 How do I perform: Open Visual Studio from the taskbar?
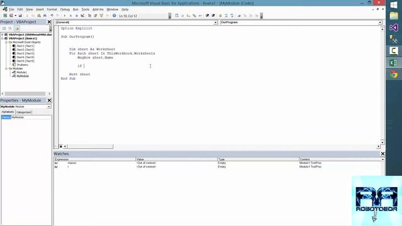(394, 28)
